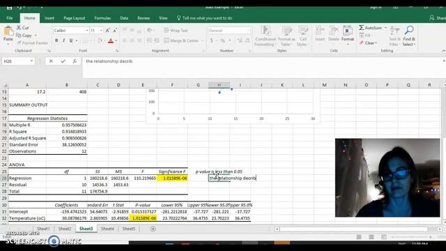The image size is (446, 251).
Task: Switch to the Page Layout tab
Action: click(x=75, y=18)
